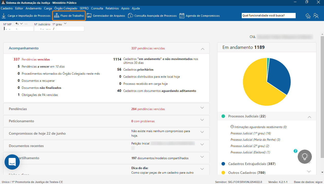The height and width of the screenshot is (184, 324).
Task: Click Obrigações de PA vencidas
Action: pos(38,95)
